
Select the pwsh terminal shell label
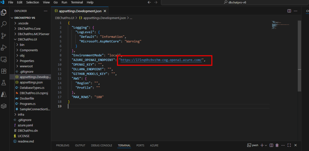(253, 145)
